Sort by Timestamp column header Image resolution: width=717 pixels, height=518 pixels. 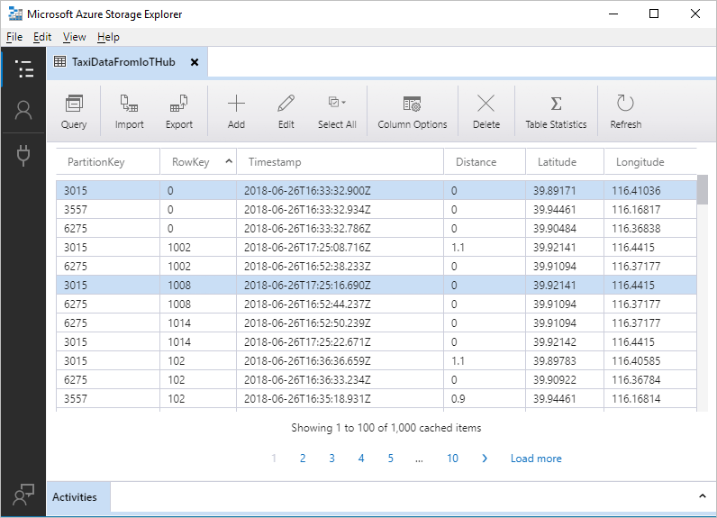pyautogui.click(x=340, y=162)
